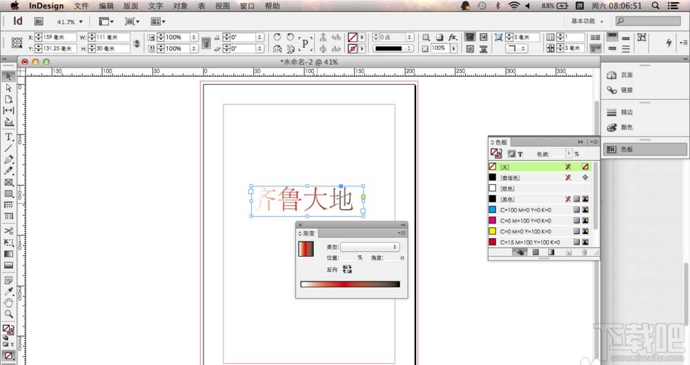Viewport: 690px width, 365px height.
Task: Show all swatches in Swatches panel
Action: coord(520,253)
